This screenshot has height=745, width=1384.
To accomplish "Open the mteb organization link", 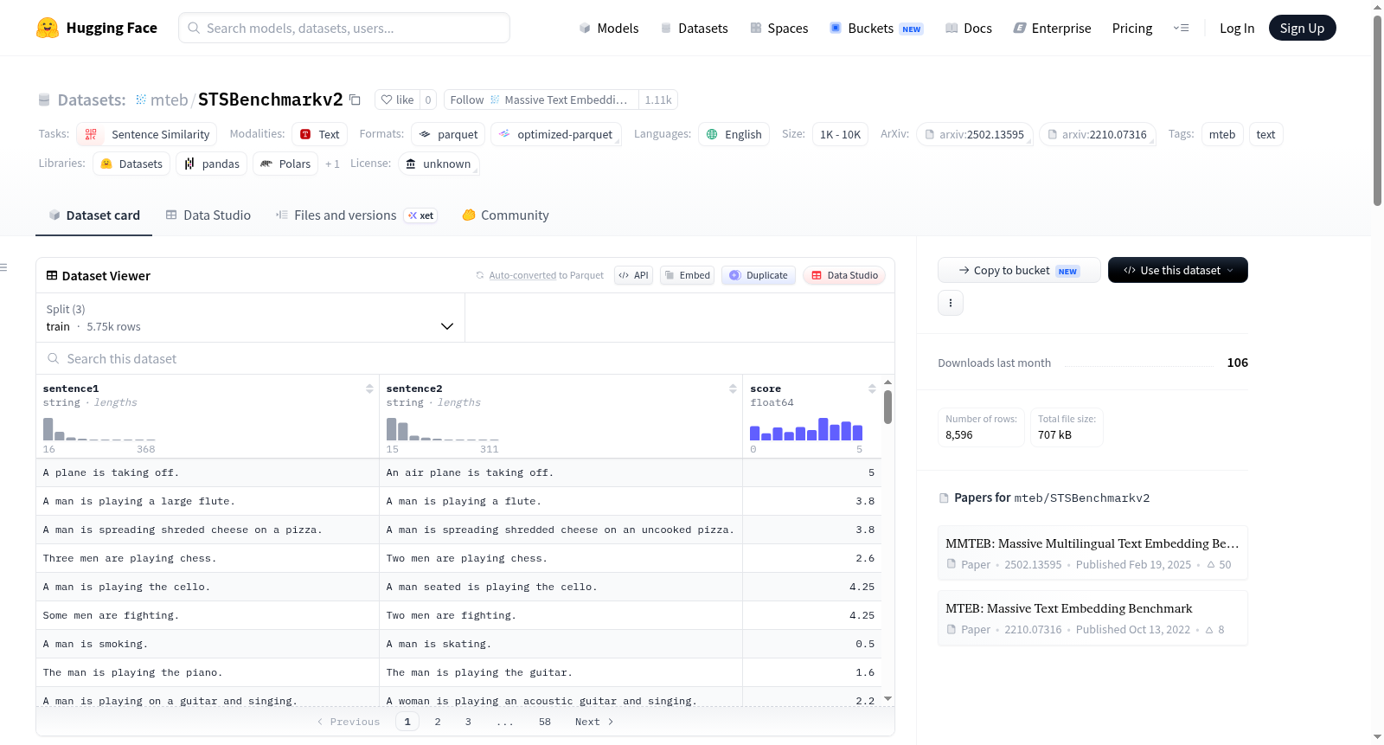I will click(x=170, y=100).
